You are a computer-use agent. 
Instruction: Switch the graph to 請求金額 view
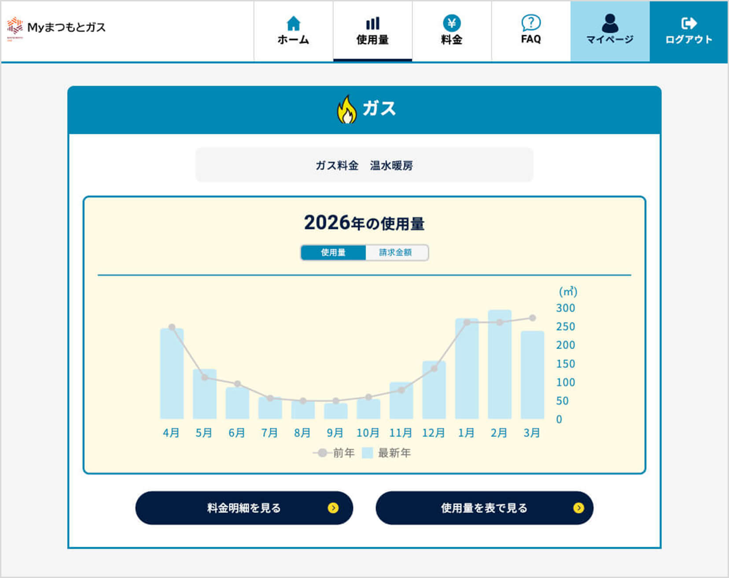(396, 253)
